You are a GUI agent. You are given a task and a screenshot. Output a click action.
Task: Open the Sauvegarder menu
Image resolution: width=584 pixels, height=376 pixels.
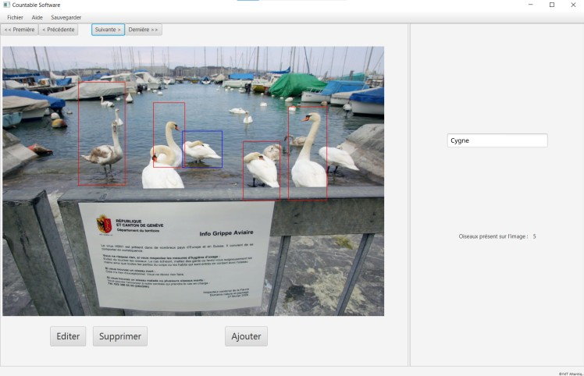66,17
